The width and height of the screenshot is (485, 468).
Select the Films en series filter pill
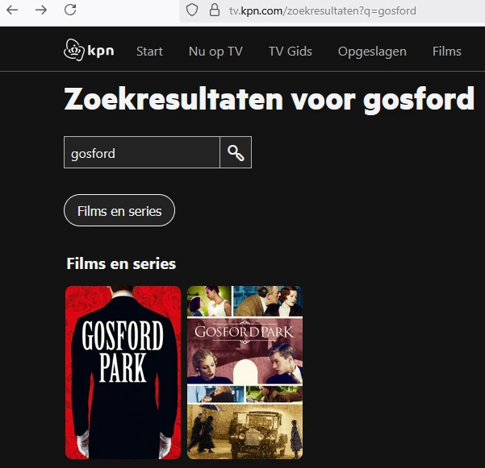[119, 210]
